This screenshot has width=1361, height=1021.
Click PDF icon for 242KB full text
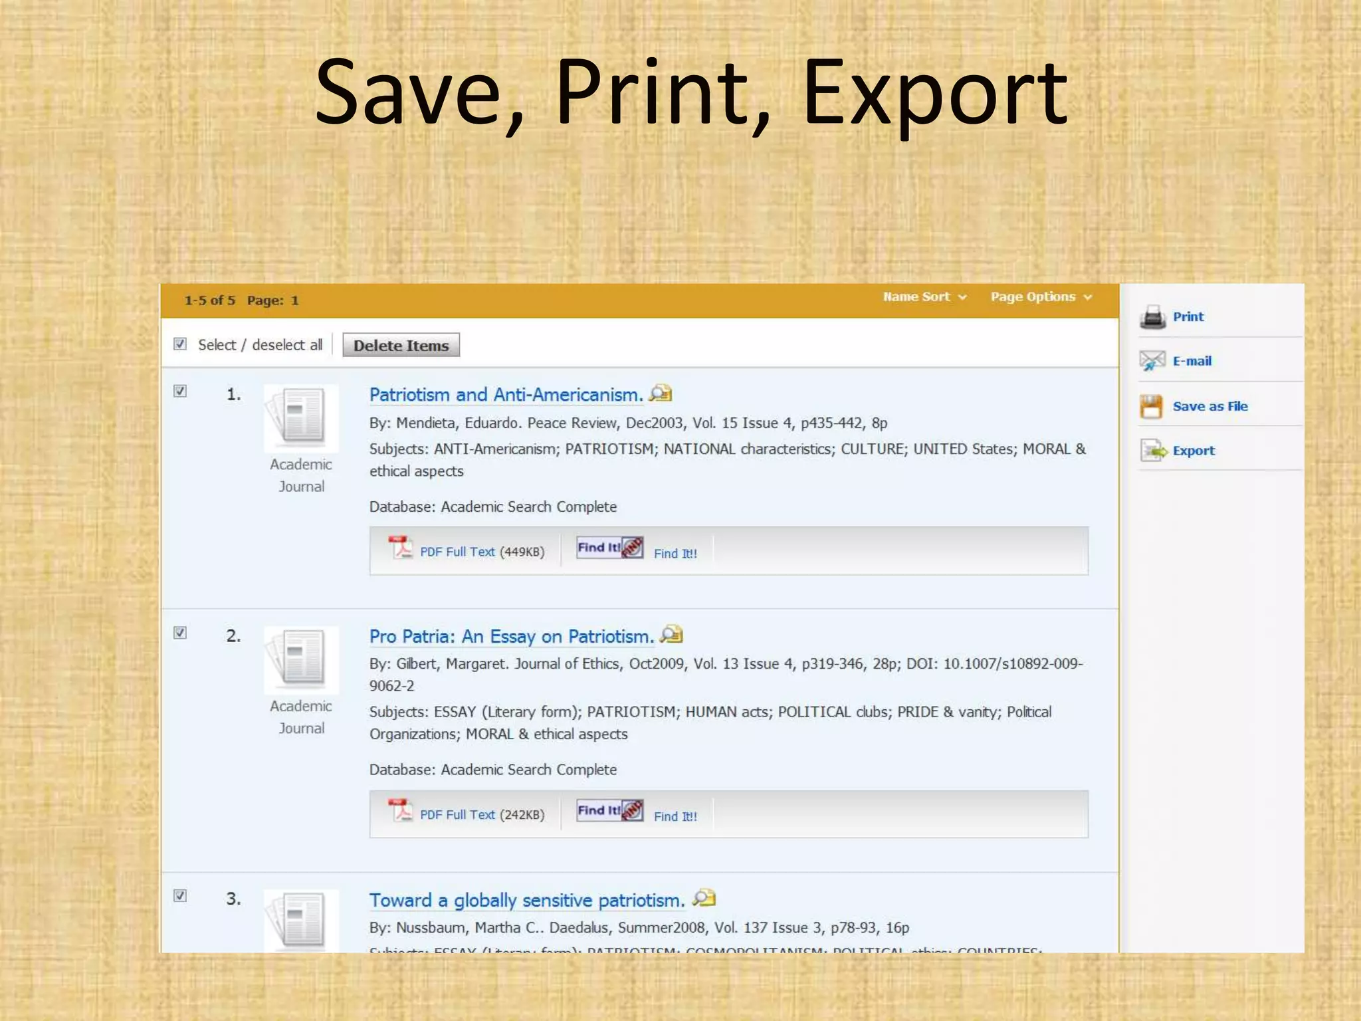pos(401,810)
